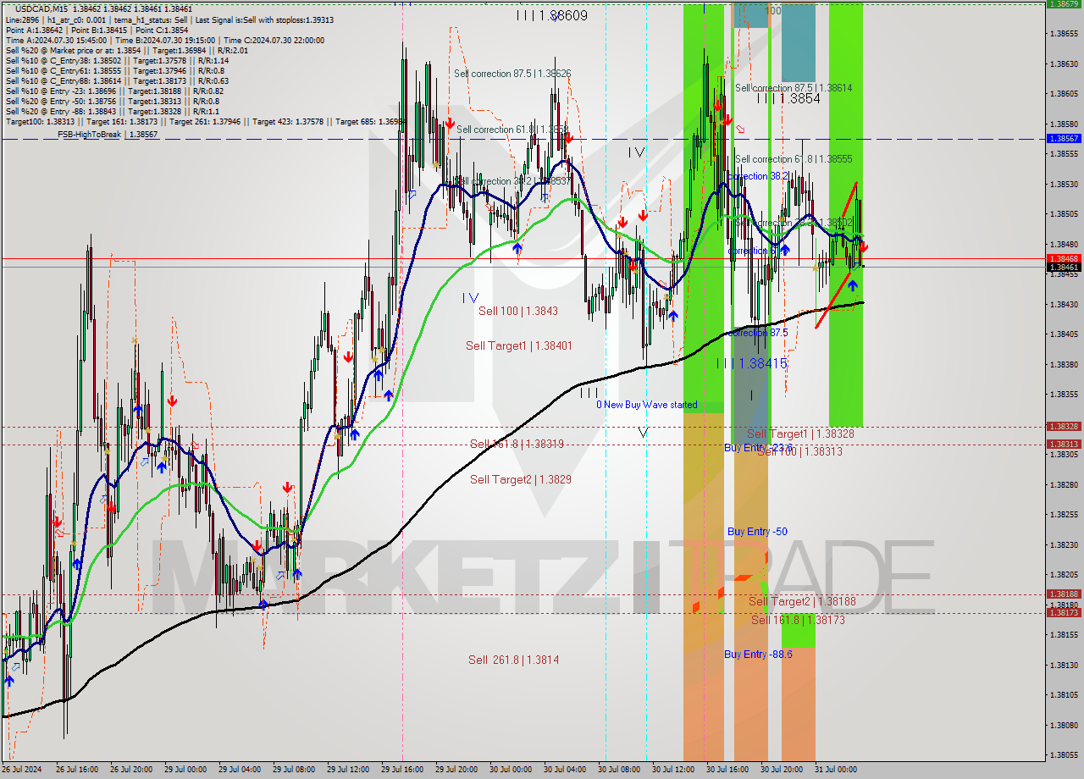Click the '29 Jul 16:00' time axis label
The image size is (1084, 779).
pos(402,770)
